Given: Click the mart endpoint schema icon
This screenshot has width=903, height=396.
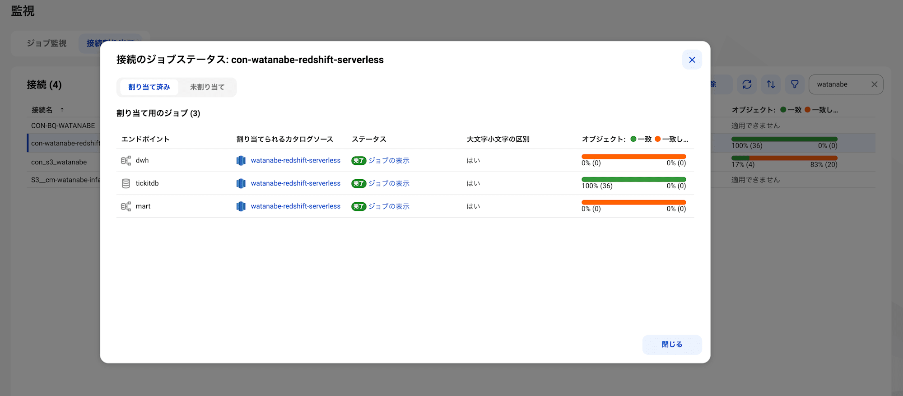Looking at the screenshot, I should pos(126,206).
